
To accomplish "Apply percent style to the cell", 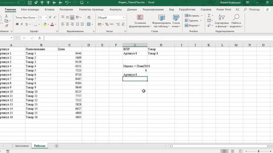I will click(107, 24).
